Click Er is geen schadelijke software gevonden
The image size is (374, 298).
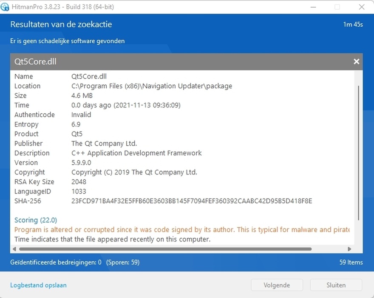click(67, 41)
